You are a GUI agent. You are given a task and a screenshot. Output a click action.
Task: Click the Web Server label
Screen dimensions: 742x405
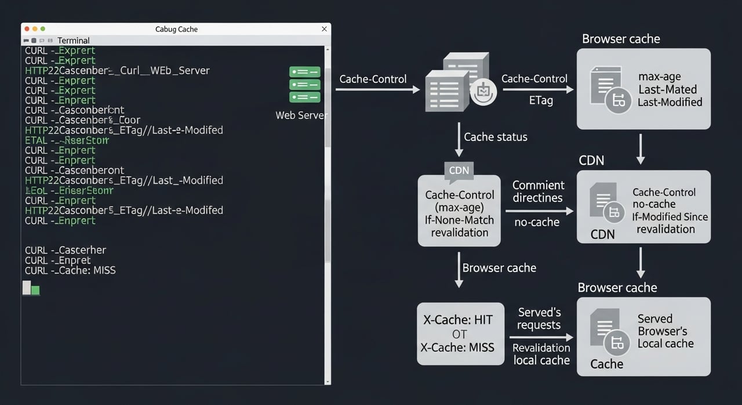[301, 115]
